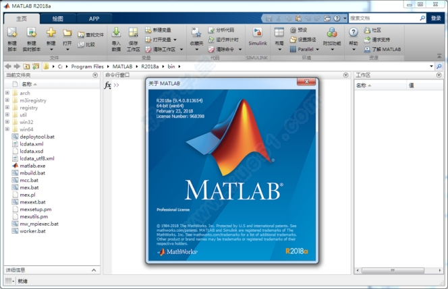Click Analyze Code (分析代码)
This screenshot has height=289, width=448.
[x=221, y=30]
